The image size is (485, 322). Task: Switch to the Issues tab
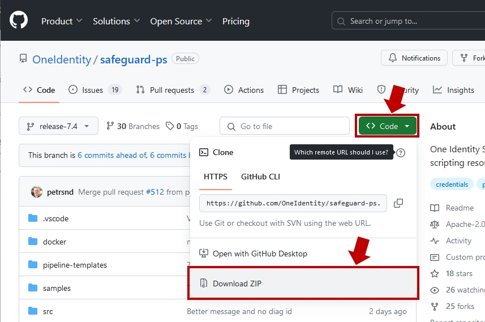pyautogui.click(x=95, y=90)
